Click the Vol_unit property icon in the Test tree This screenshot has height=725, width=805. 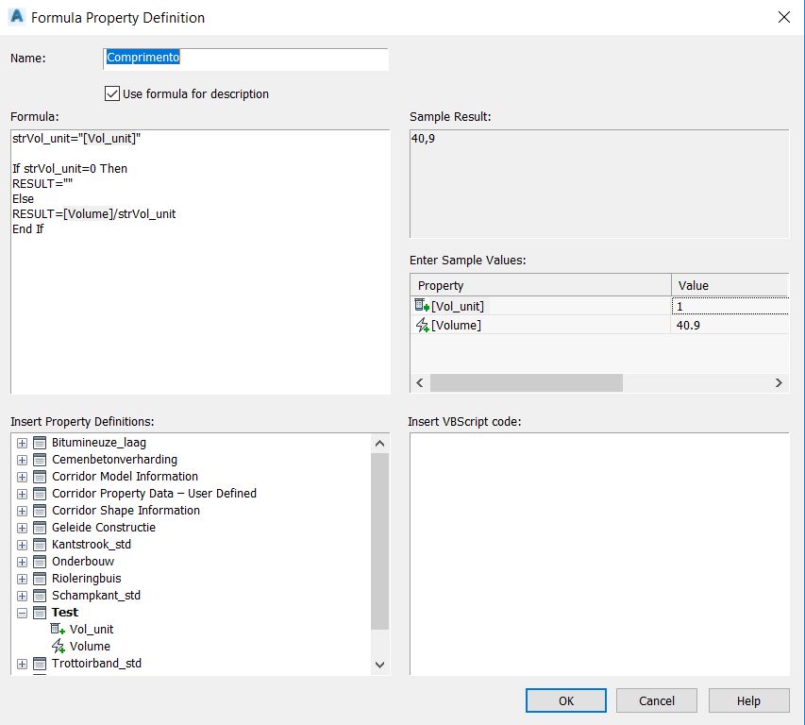[x=58, y=630]
